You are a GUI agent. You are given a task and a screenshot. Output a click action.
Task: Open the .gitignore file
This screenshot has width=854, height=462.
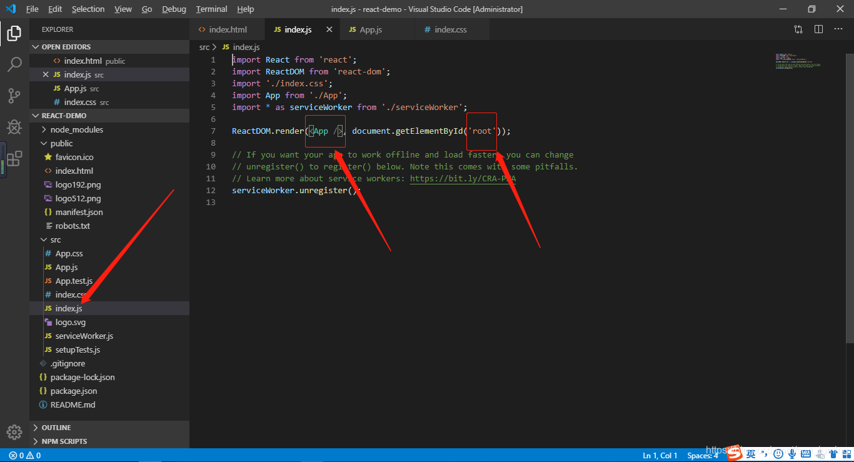(109, 363)
